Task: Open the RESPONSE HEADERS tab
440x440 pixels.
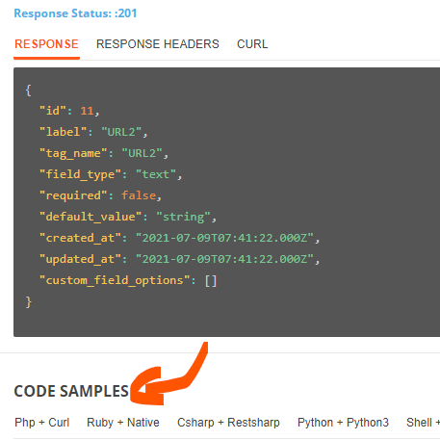Action: coord(158,44)
